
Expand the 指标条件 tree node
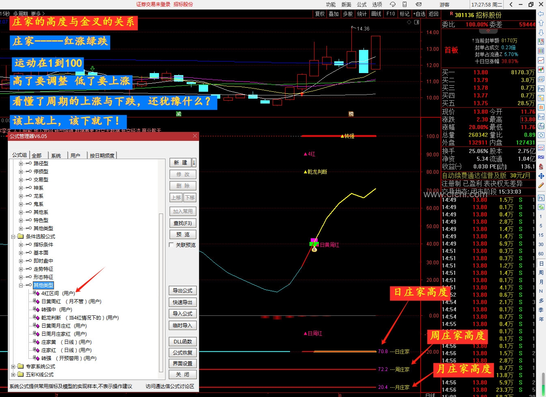(x=21, y=244)
